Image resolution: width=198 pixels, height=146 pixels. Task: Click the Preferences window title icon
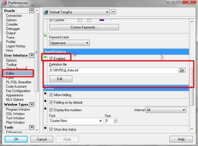click(x=4, y=3)
